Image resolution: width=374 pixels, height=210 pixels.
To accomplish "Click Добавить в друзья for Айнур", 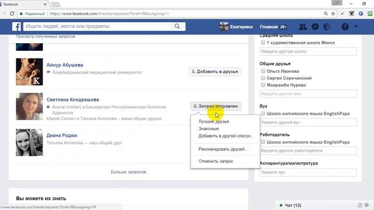I will pos(215,71).
